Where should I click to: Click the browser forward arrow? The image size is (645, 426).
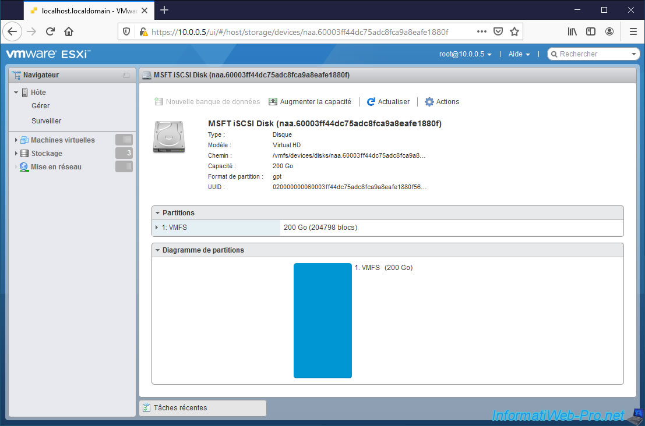pos(31,31)
